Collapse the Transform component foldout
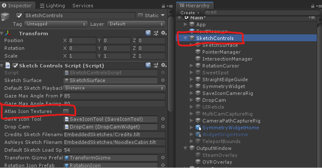 (x=2, y=34)
